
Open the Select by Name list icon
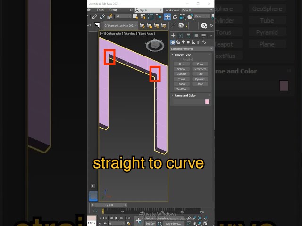pyautogui.click(x=143, y=17)
